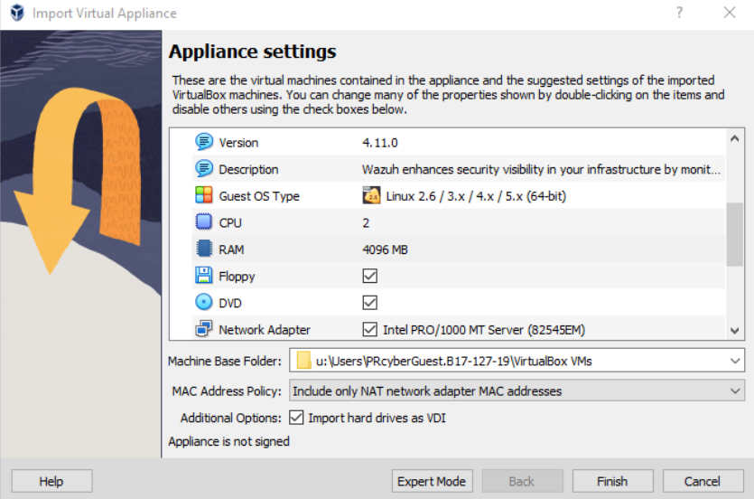Uncheck the Floppy checkbox
This screenshot has width=754, height=499.
point(370,276)
